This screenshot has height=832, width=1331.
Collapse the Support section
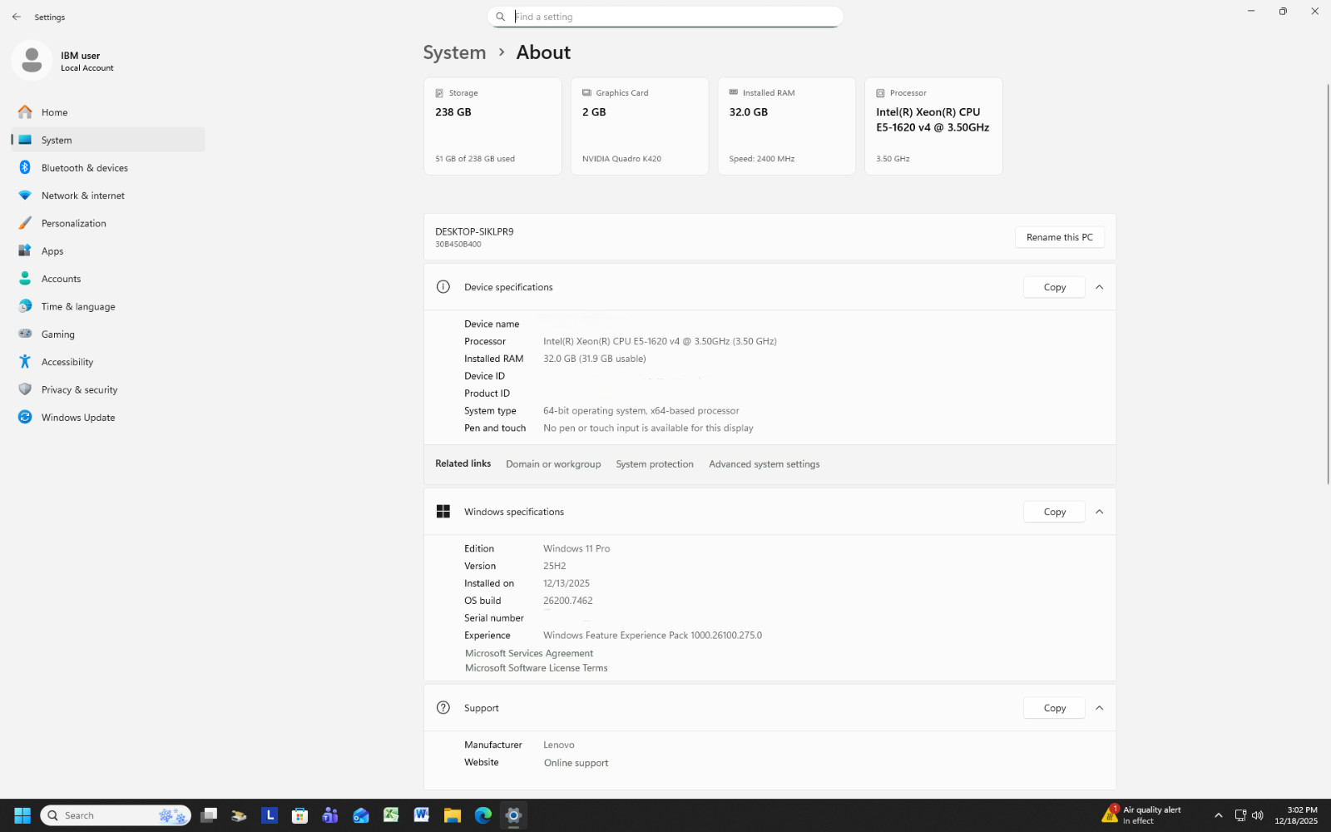click(1099, 708)
